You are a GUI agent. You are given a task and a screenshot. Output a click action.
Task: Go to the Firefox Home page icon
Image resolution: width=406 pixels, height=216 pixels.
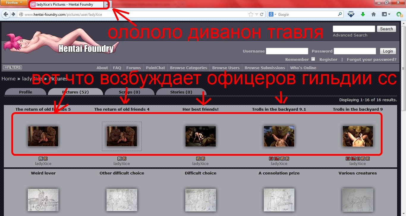[x=374, y=14]
